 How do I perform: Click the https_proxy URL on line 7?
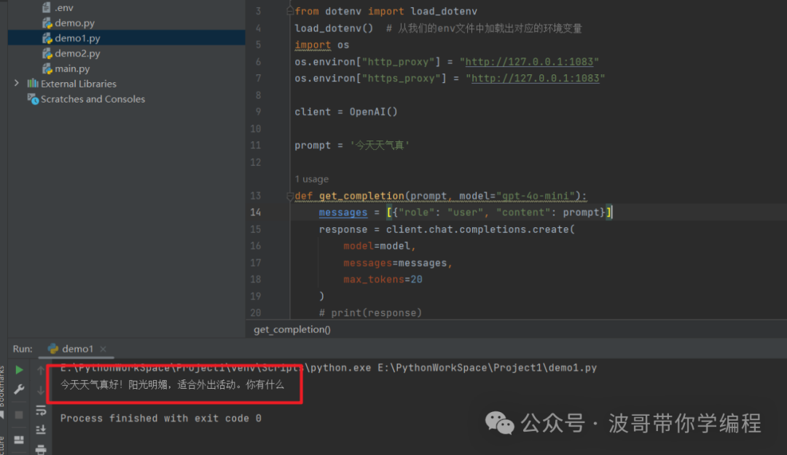point(535,78)
